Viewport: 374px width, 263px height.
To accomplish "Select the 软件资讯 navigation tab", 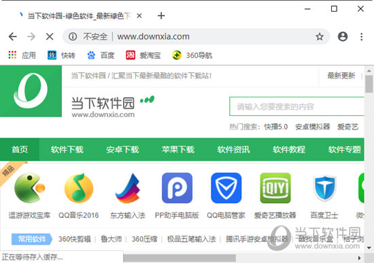I will (233, 149).
